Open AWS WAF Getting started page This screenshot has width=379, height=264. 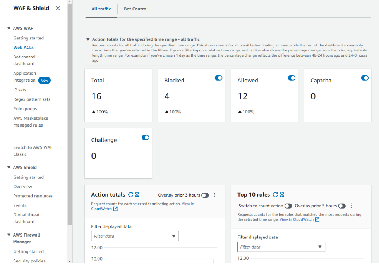(29, 38)
